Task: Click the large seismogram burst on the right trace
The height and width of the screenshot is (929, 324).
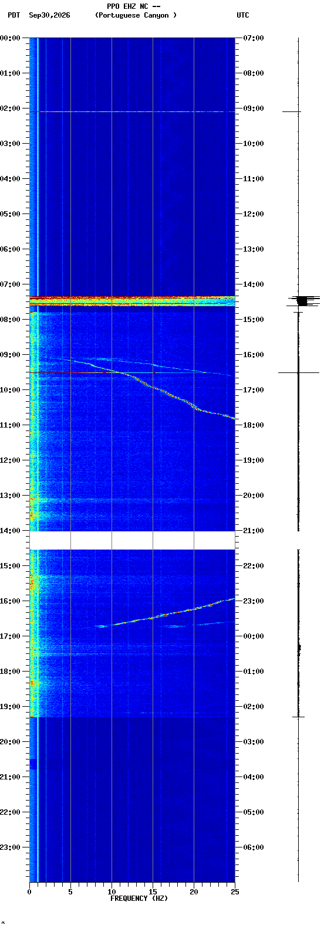Action: pos(302,301)
